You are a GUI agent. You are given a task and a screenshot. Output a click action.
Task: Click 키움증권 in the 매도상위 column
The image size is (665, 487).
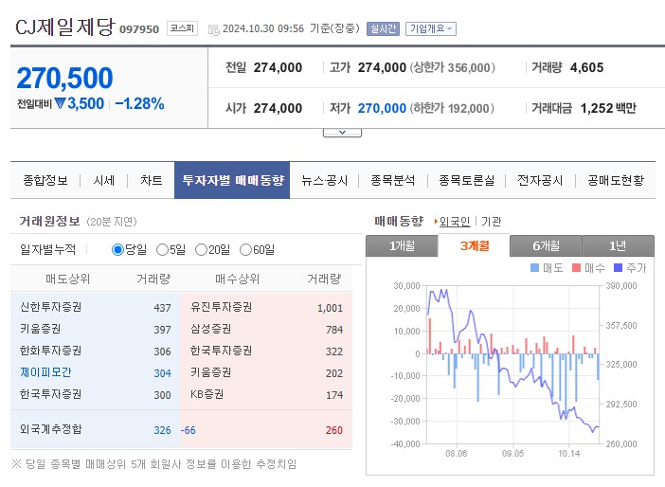[41, 329]
